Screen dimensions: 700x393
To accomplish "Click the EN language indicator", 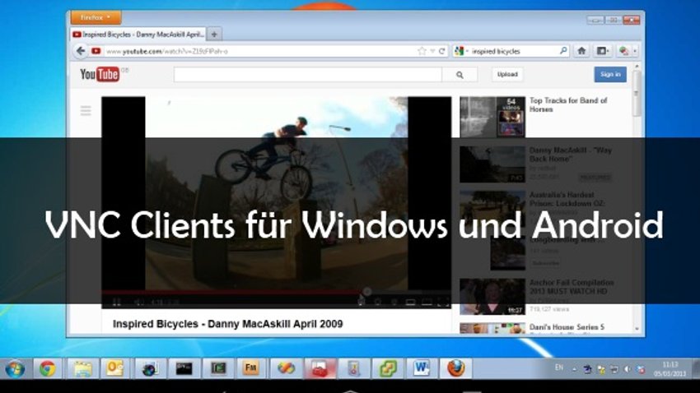I will [559, 368].
